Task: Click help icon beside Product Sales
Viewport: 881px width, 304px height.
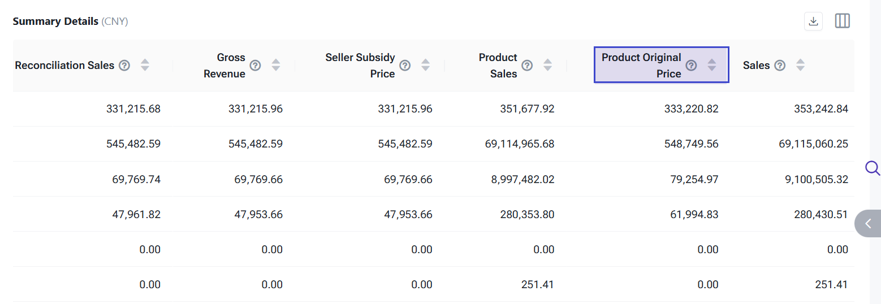Action: click(527, 65)
